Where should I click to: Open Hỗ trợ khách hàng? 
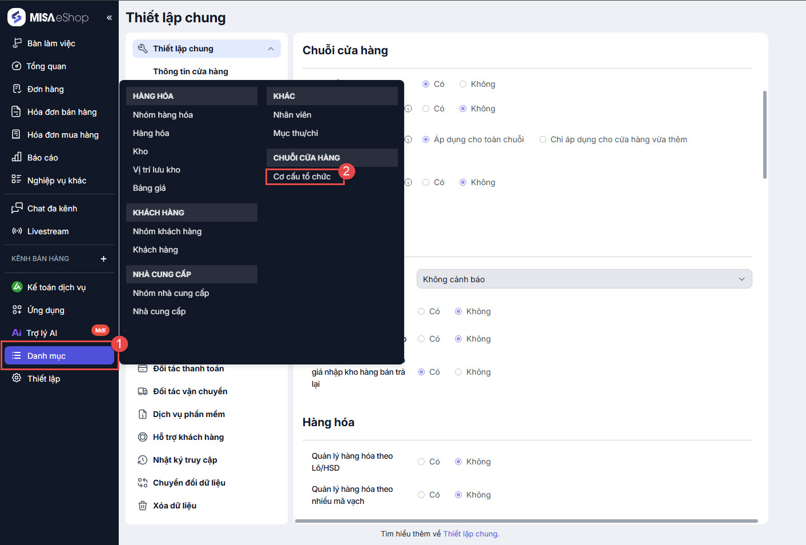(188, 437)
